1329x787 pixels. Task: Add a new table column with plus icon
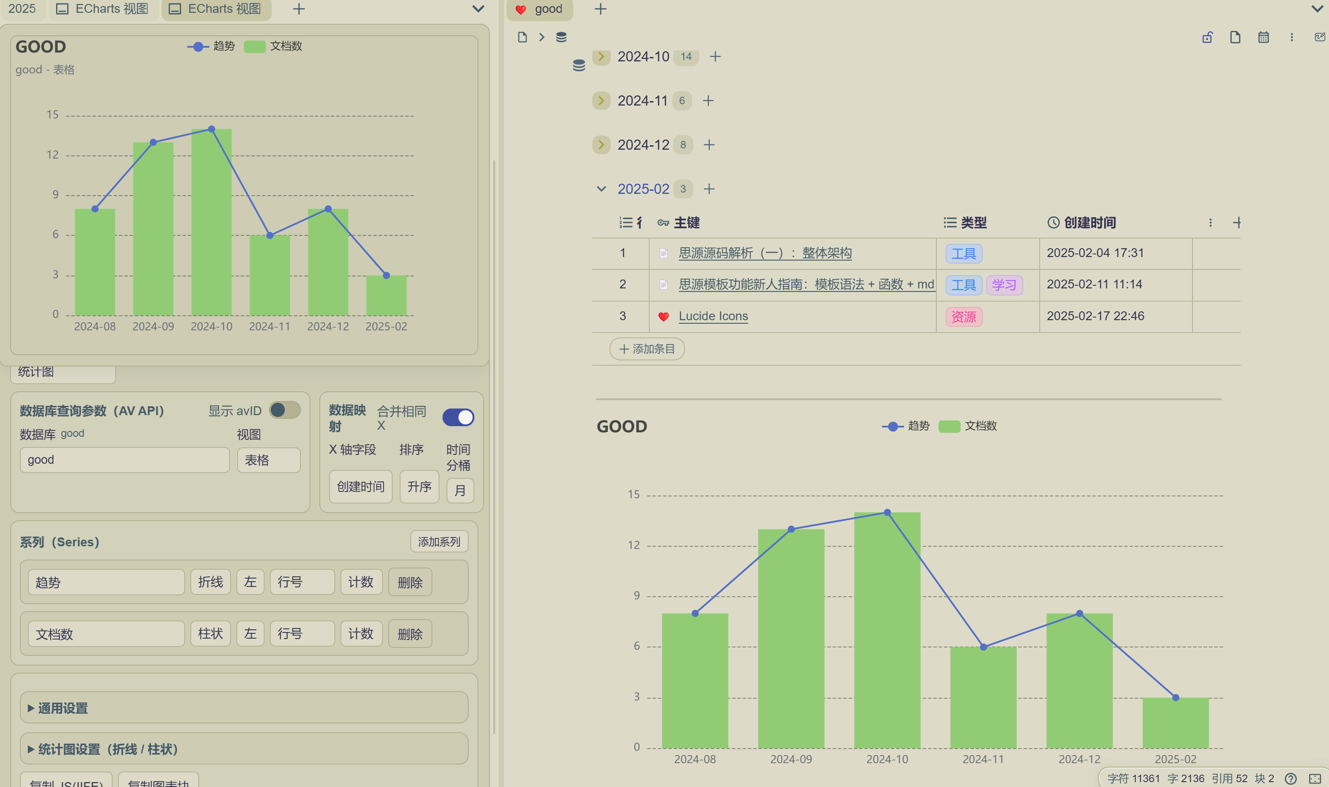1237,223
